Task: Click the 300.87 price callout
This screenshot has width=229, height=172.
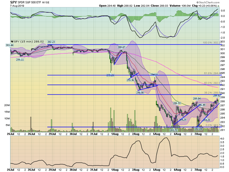Action: 122,47
